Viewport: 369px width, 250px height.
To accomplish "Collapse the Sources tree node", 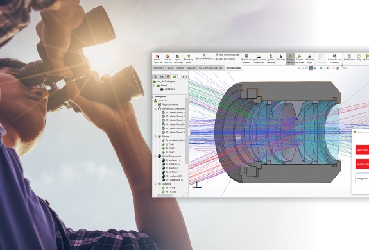I will click(x=155, y=137).
